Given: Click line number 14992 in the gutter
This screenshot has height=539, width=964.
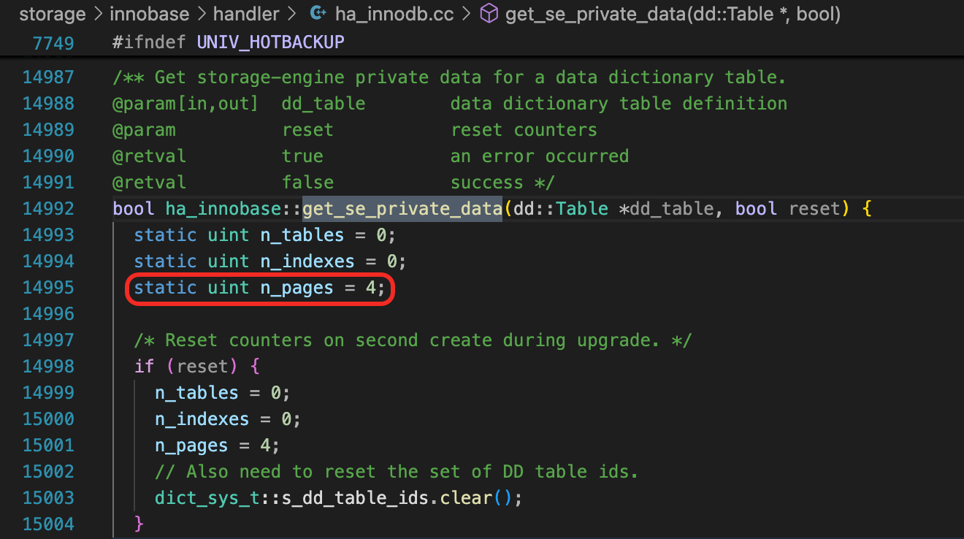Looking at the screenshot, I should coord(48,209).
